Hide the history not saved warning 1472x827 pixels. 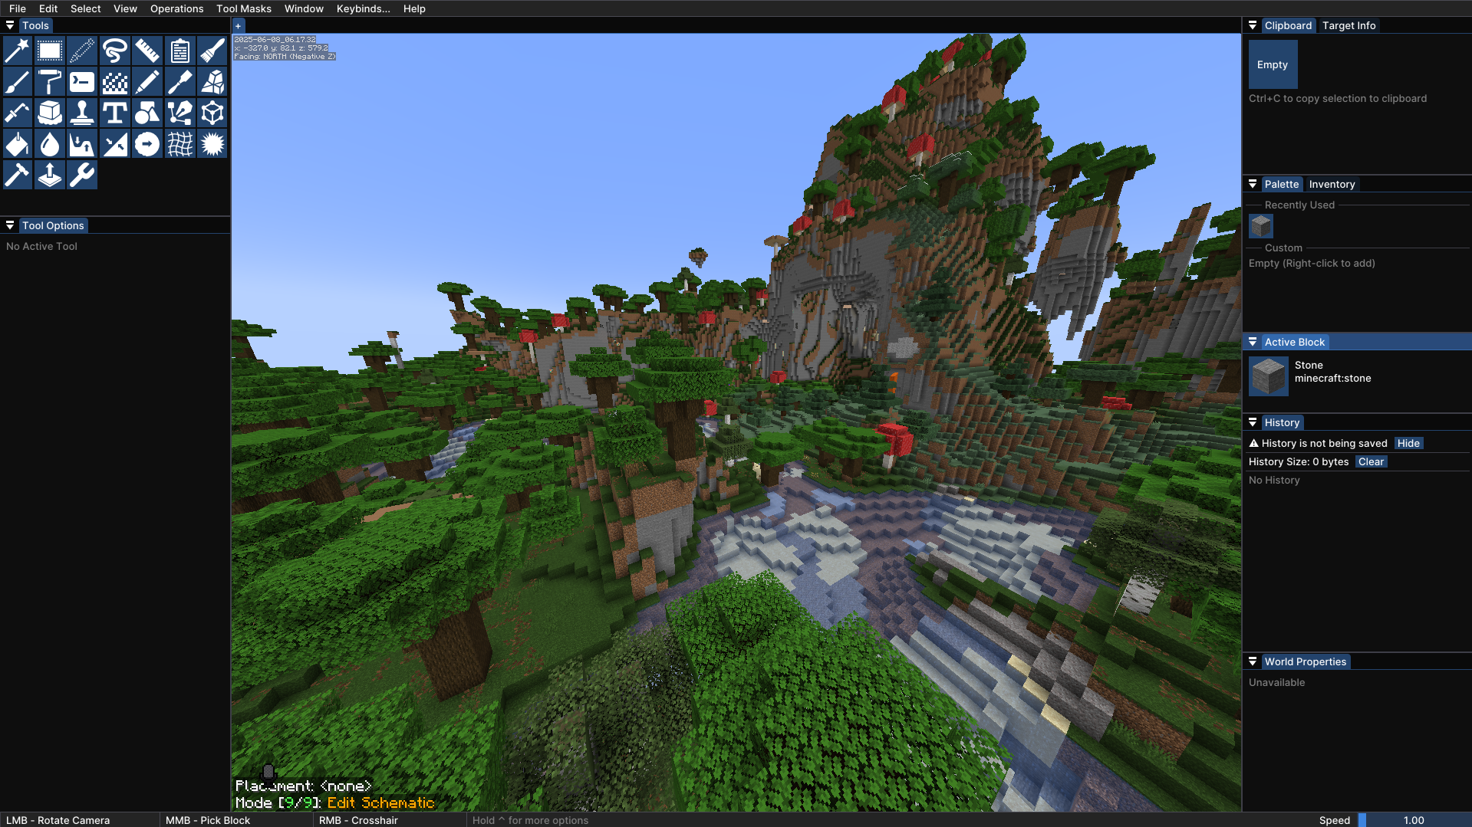tap(1408, 443)
